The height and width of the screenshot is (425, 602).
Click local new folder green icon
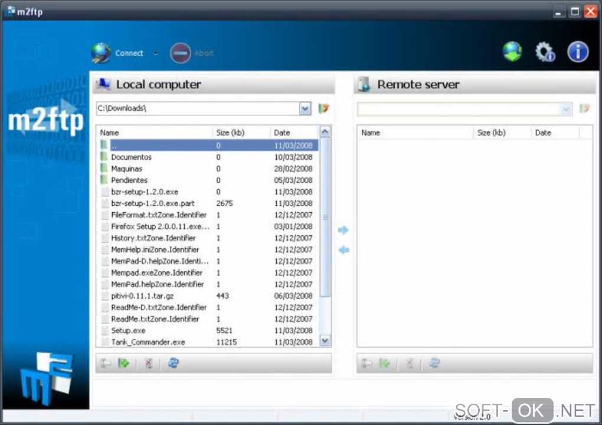(123, 363)
